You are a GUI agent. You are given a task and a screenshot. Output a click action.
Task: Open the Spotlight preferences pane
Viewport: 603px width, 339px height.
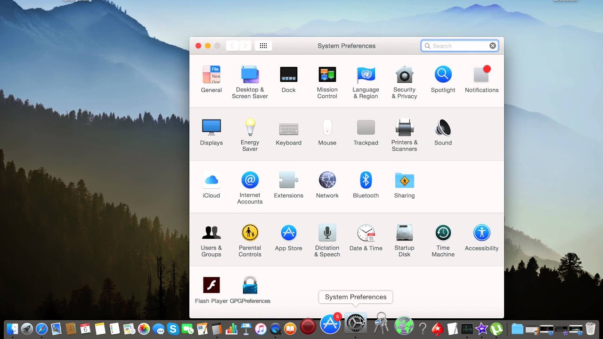coord(443,80)
